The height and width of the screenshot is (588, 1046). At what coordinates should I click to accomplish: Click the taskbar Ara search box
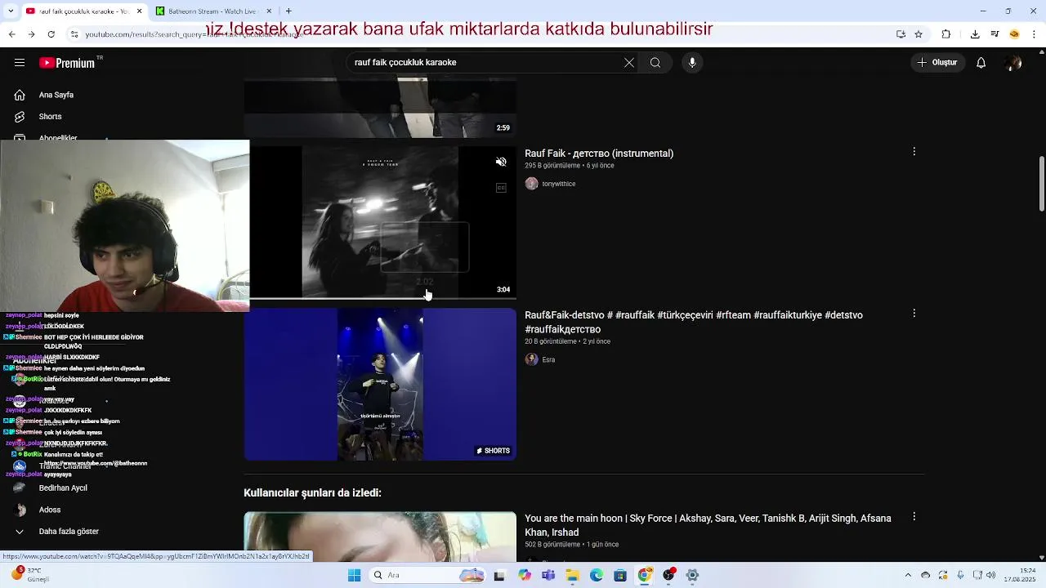(x=427, y=575)
